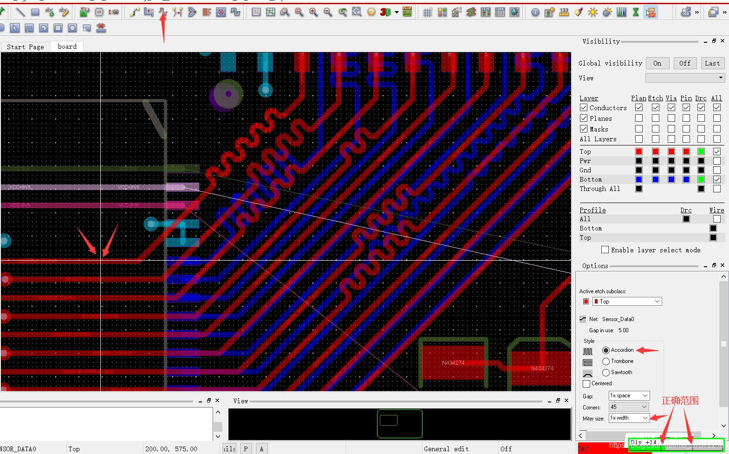Image resolution: width=729 pixels, height=454 pixels.
Task: Click the green hourglass icon
Action: (x=636, y=13)
